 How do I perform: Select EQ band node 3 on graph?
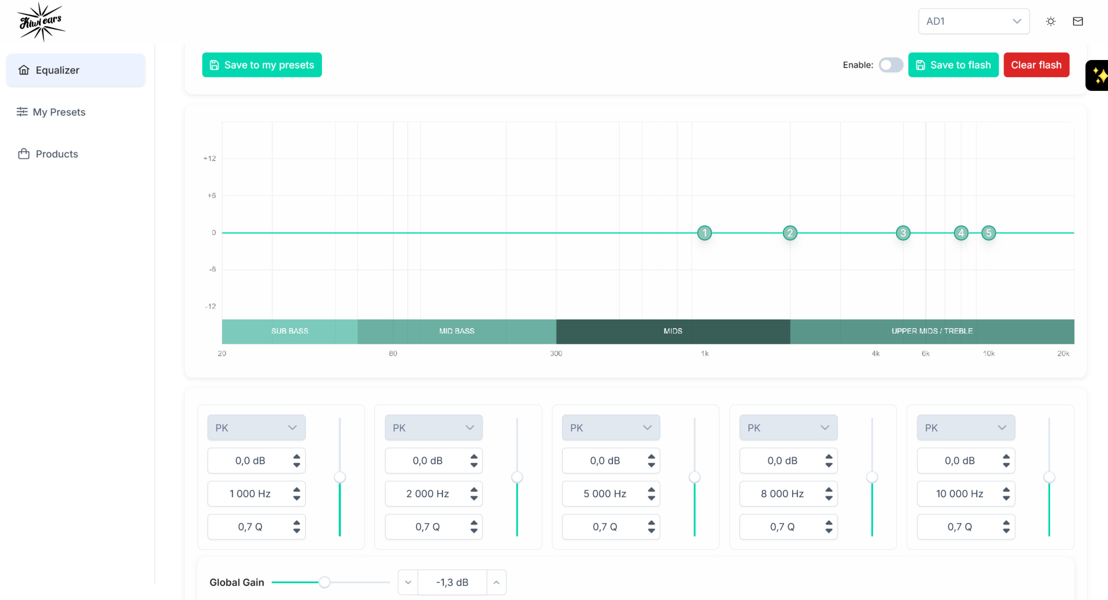click(903, 233)
